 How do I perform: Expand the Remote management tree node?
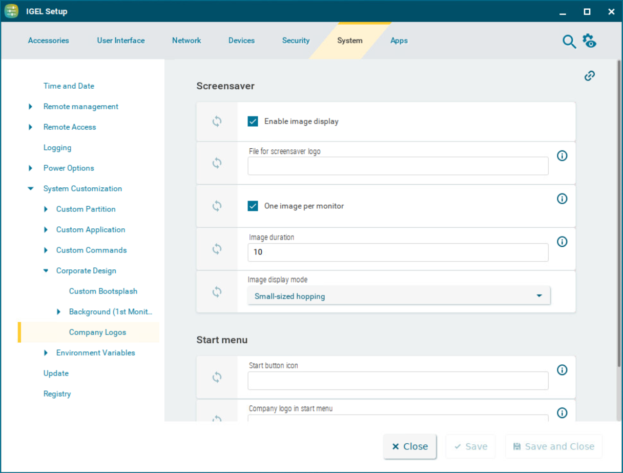(x=31, y=107)
